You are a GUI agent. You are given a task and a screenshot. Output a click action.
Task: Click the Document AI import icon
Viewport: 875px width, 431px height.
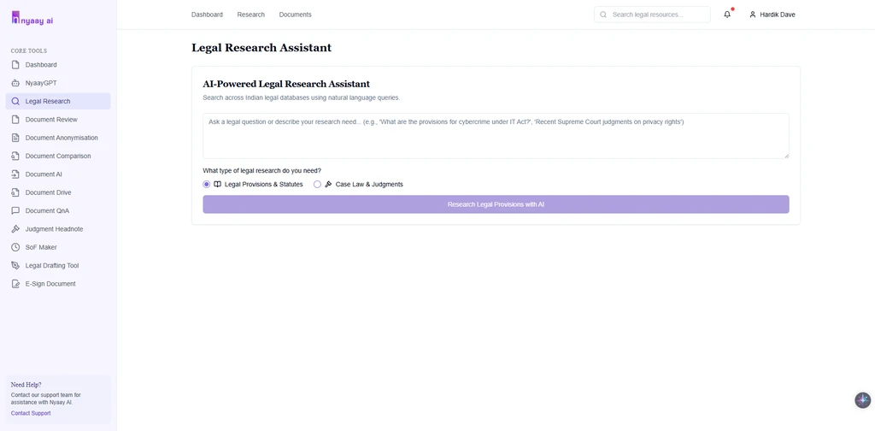coord(15,174)
